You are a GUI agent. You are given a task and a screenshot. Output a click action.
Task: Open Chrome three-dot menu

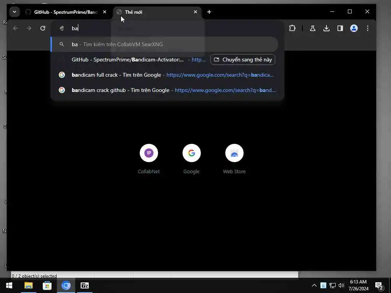click(x=368, y=28)
